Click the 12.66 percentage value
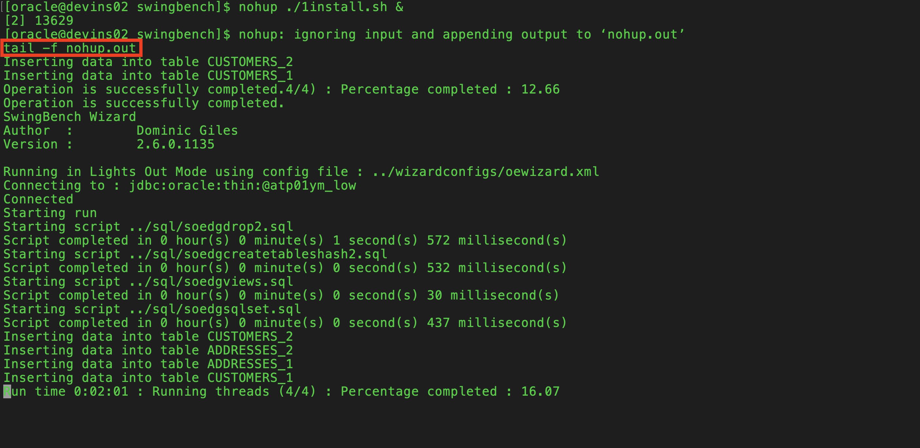Screen dimensions: 920x448 pyautogui.click(x=540, y=90)
